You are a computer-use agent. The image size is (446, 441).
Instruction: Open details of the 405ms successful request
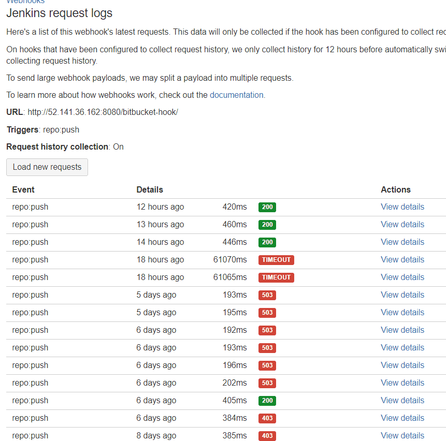402,401
